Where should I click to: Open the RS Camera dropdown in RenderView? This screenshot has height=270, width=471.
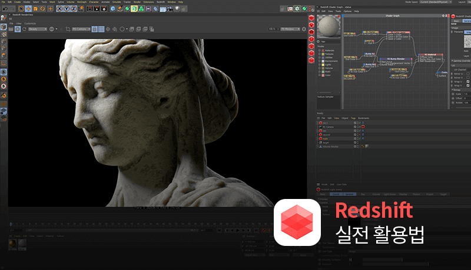coord(81,29)
